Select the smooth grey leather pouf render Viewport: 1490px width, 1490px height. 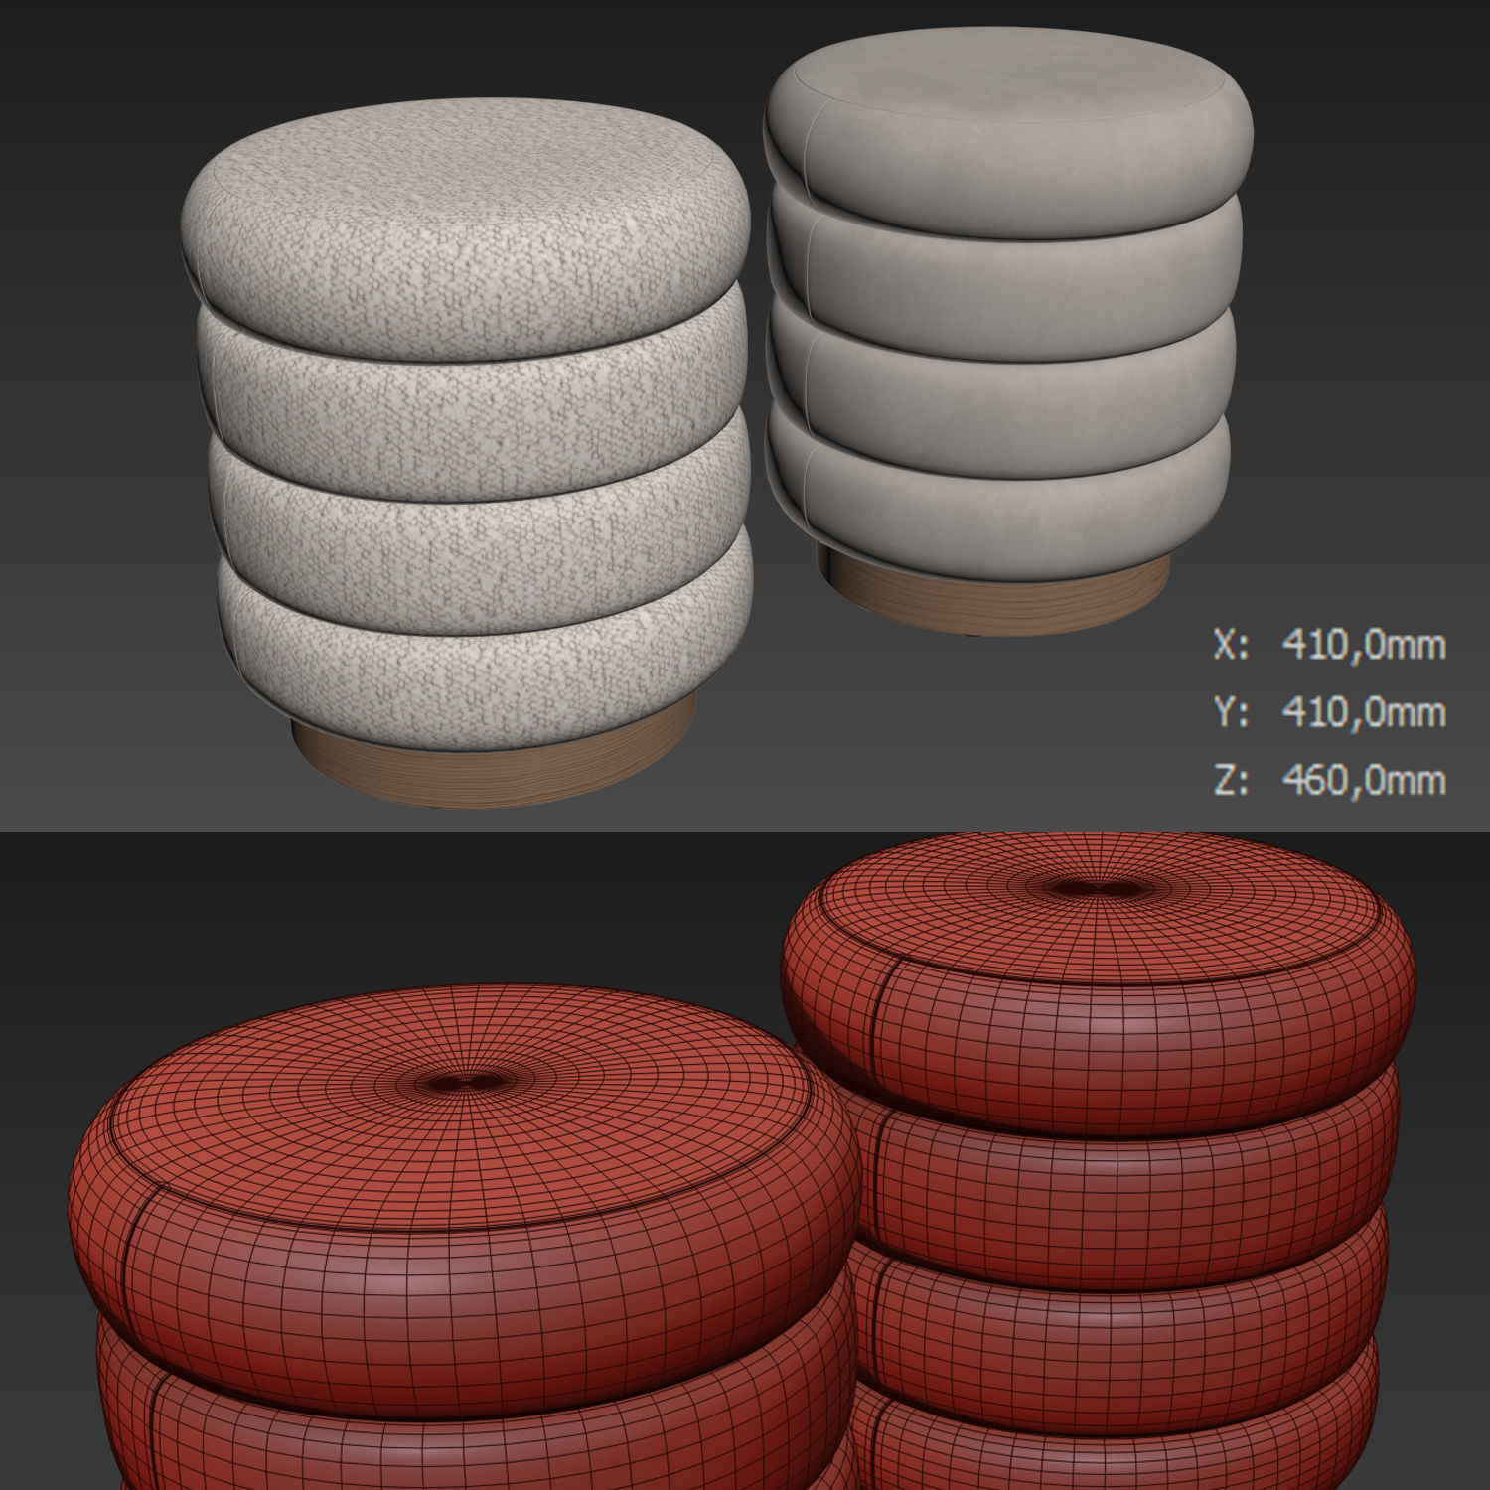pos(1006,331)
